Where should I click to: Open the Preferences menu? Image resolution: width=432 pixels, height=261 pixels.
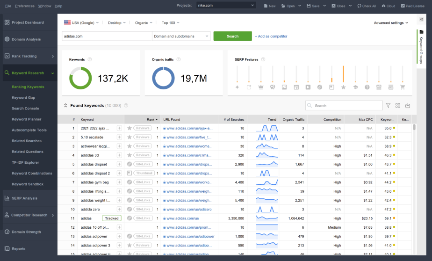point(25,6)
